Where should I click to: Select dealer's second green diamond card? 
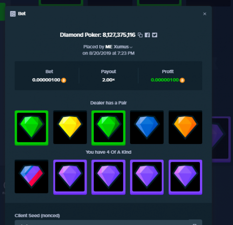(x=109, y=128)
